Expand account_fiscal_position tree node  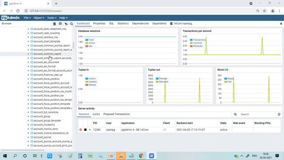(28, 79)
